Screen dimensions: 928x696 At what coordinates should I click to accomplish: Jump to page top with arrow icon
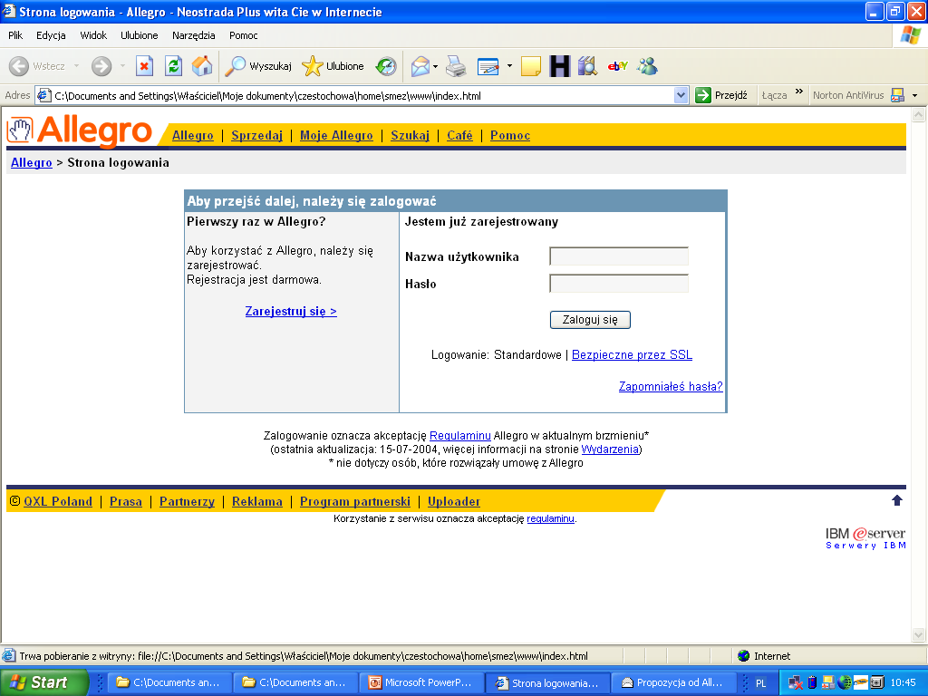896,500
